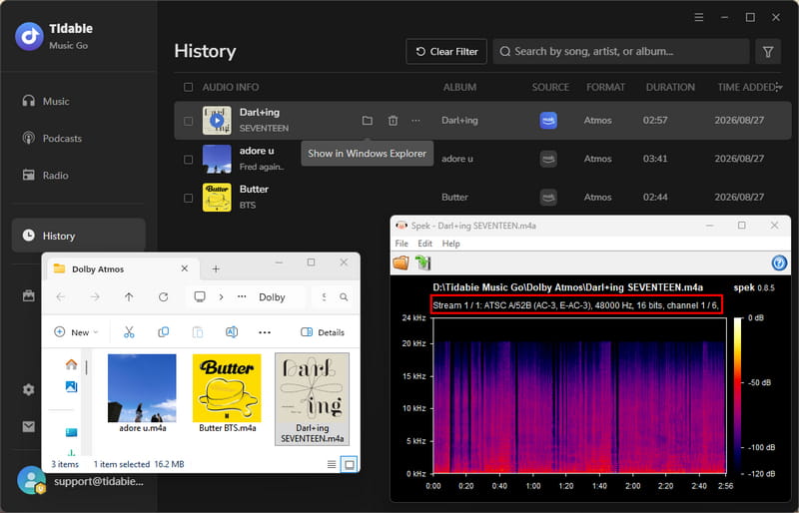
Task: Click the Explorer forward arrow
Action: 95,297
